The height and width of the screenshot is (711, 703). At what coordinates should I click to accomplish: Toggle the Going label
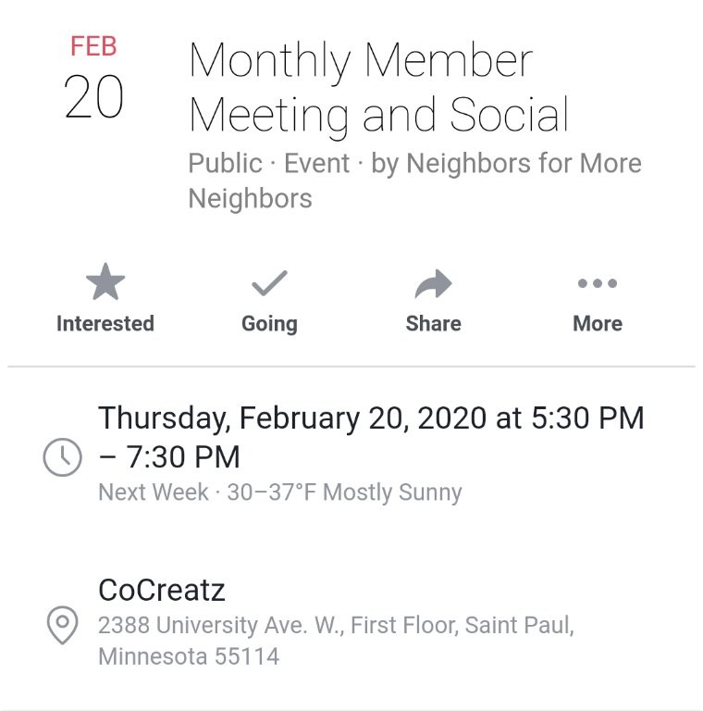[269, 323]
